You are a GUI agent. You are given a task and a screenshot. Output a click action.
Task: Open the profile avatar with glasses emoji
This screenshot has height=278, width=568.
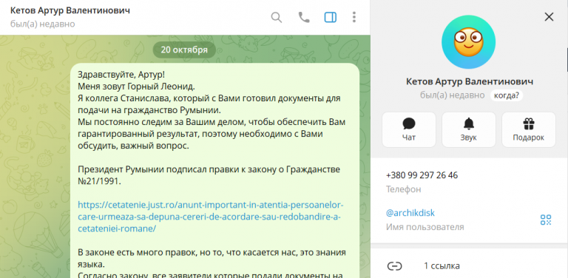468,42
